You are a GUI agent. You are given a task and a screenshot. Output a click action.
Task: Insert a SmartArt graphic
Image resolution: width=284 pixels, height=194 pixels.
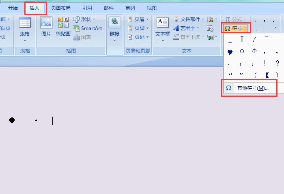88,28
